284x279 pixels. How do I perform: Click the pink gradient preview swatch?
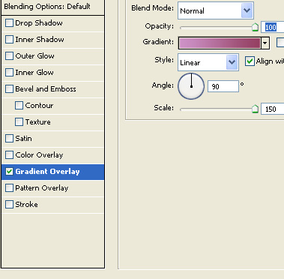click(220, 43)
